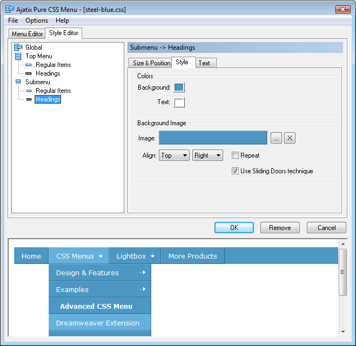Click the preview scrollbar up arrow
Viewport: 356px width, 346px height.
point(343,244)
